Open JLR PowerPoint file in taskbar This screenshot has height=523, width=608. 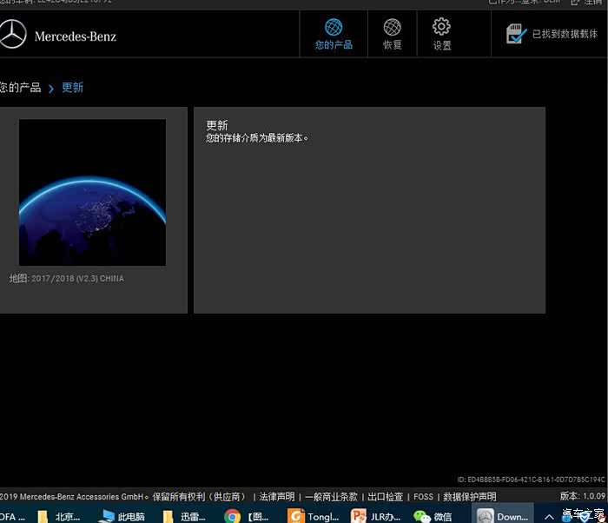(376, 516)
